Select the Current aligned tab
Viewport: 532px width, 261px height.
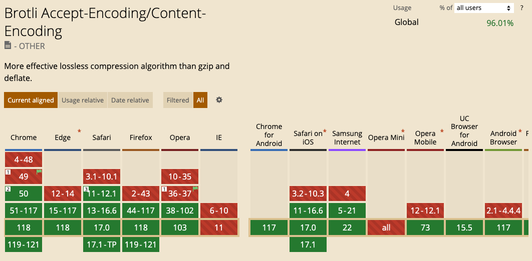pos(31,100)
